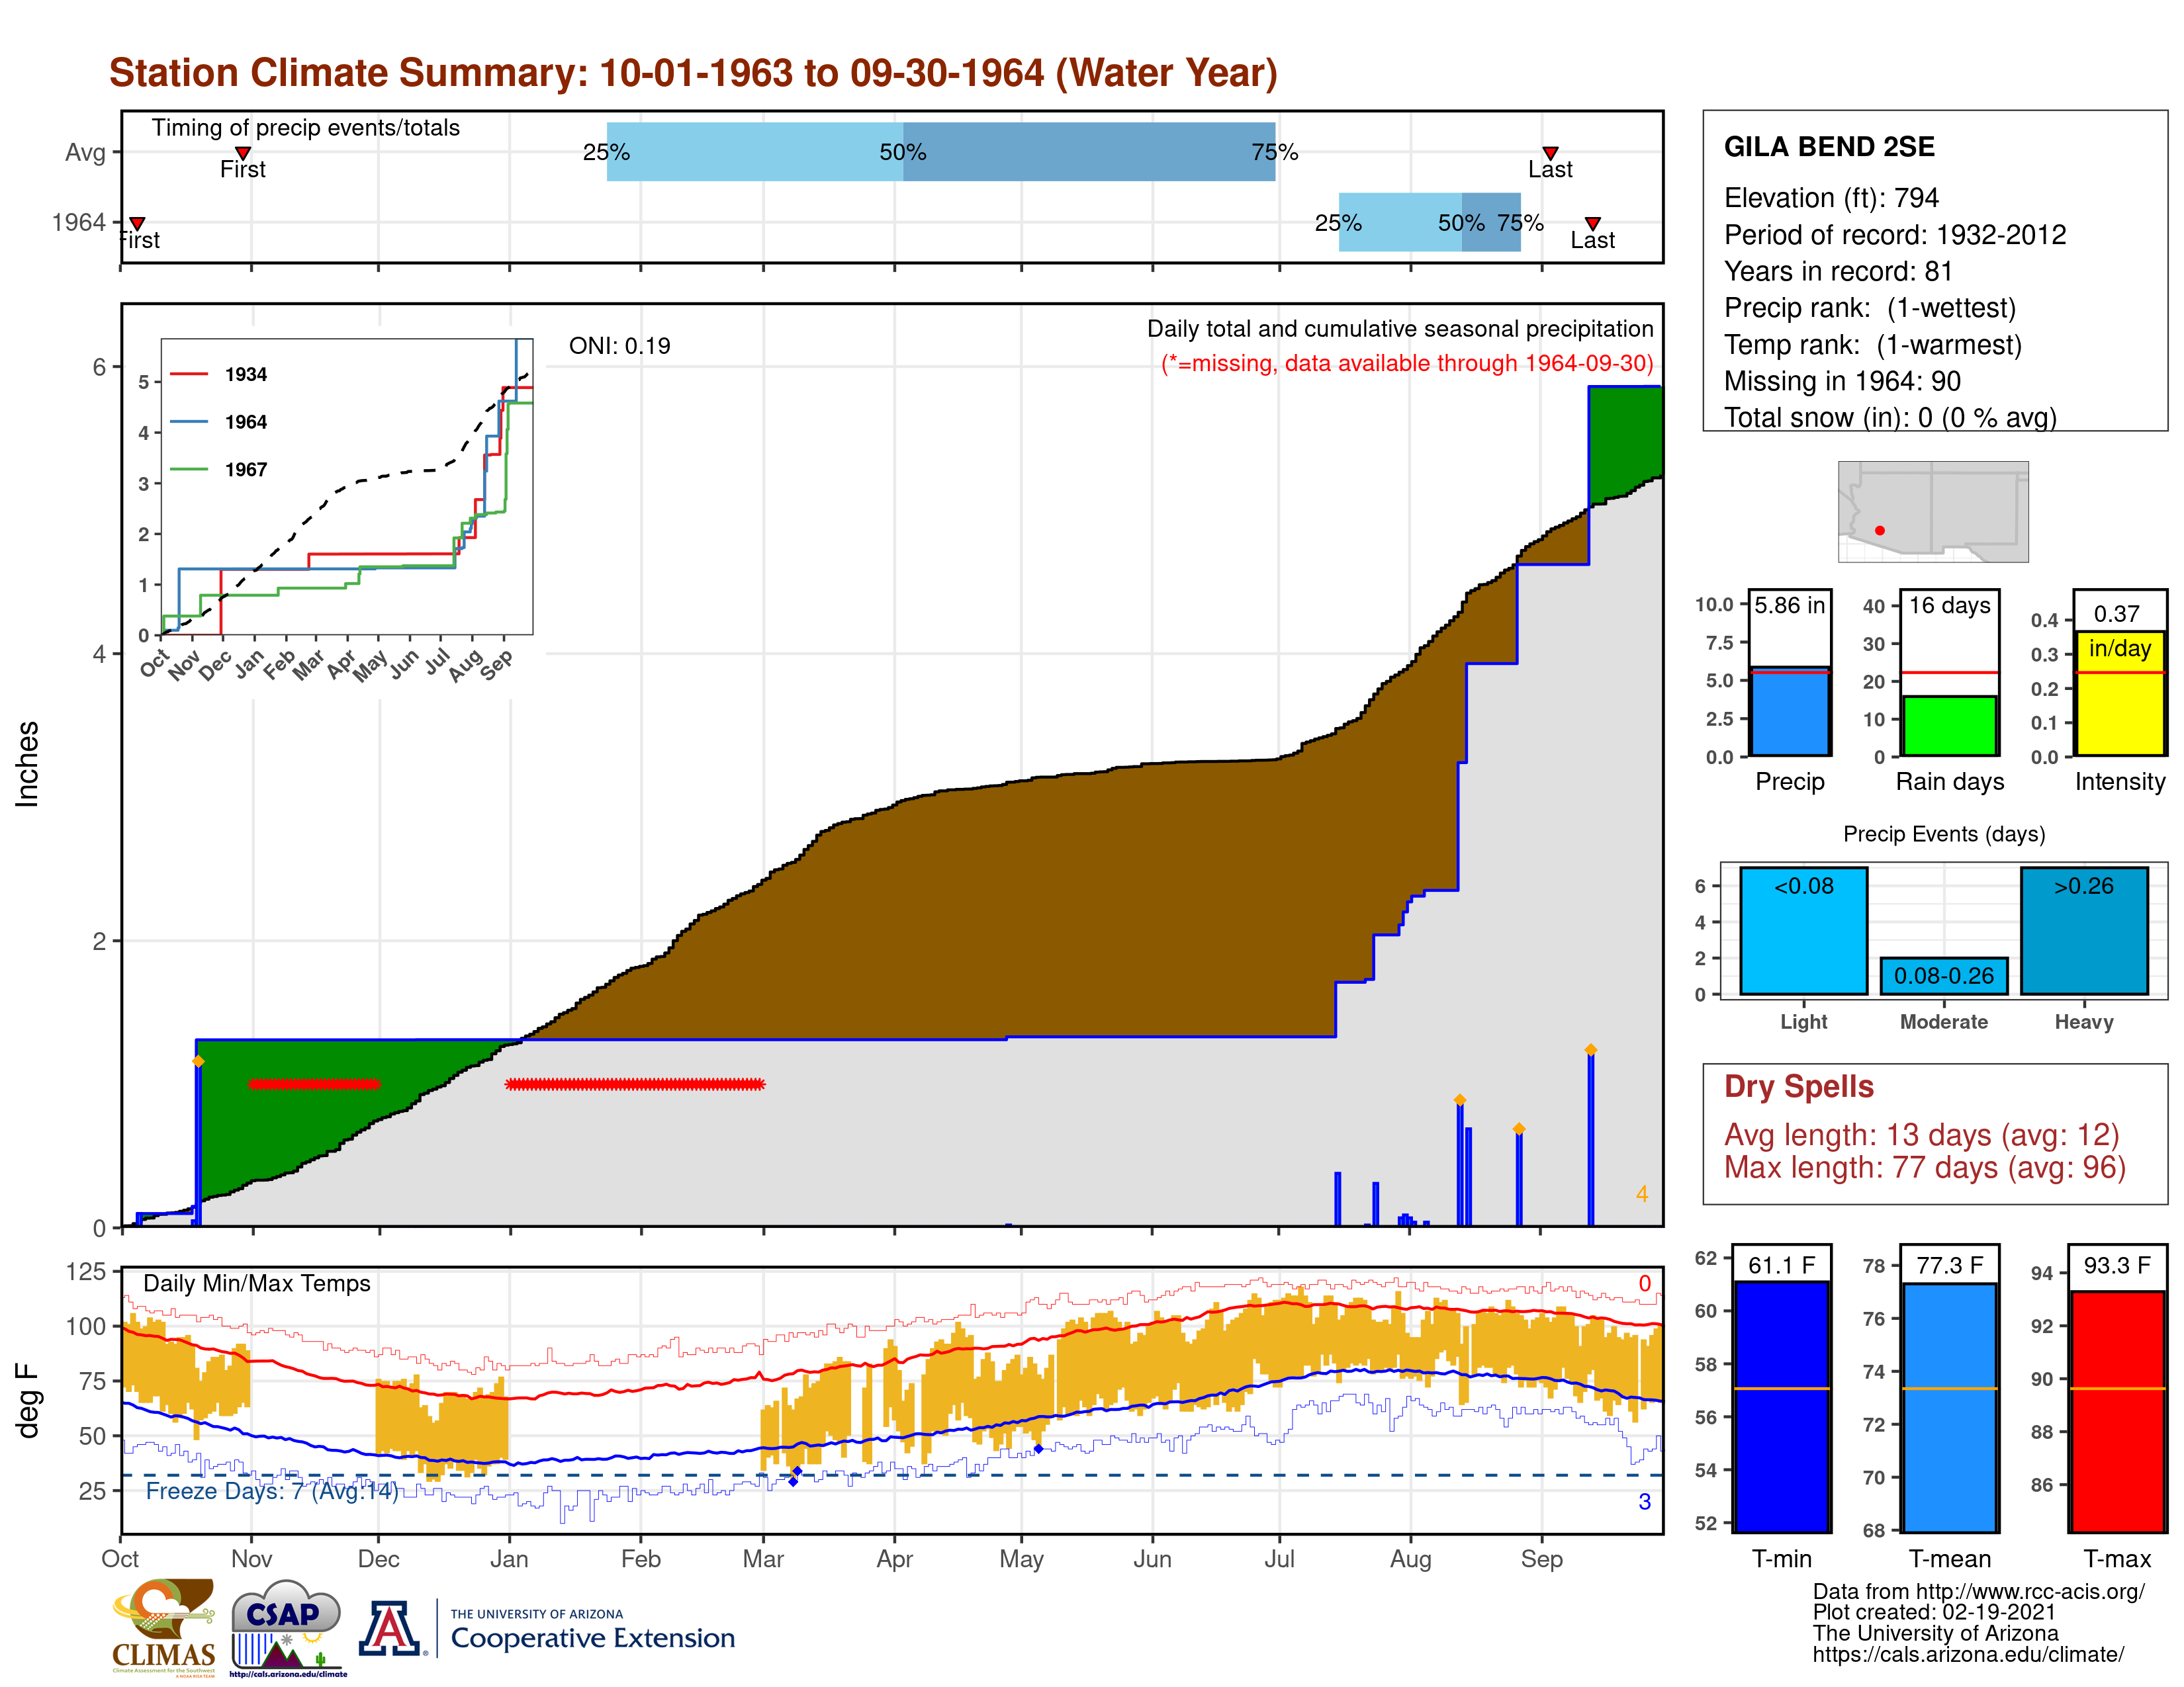
Task: Click the 'Dry Spells' heading
Action: coord(1799,1086)
